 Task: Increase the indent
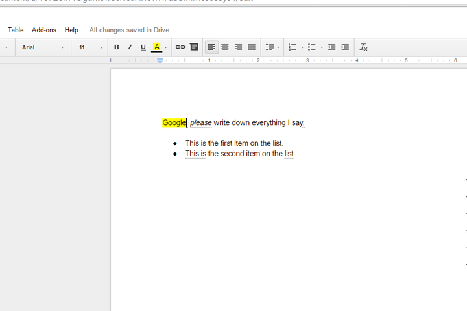pyautogui.click(x=345, y=47)
